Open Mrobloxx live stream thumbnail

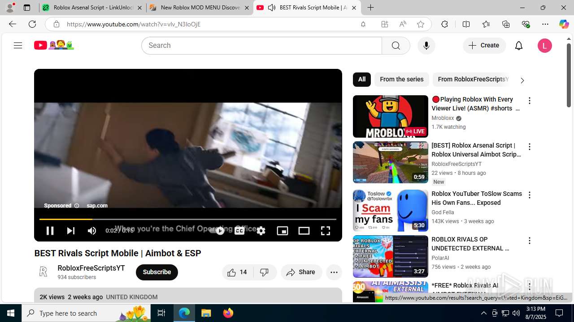391,116
